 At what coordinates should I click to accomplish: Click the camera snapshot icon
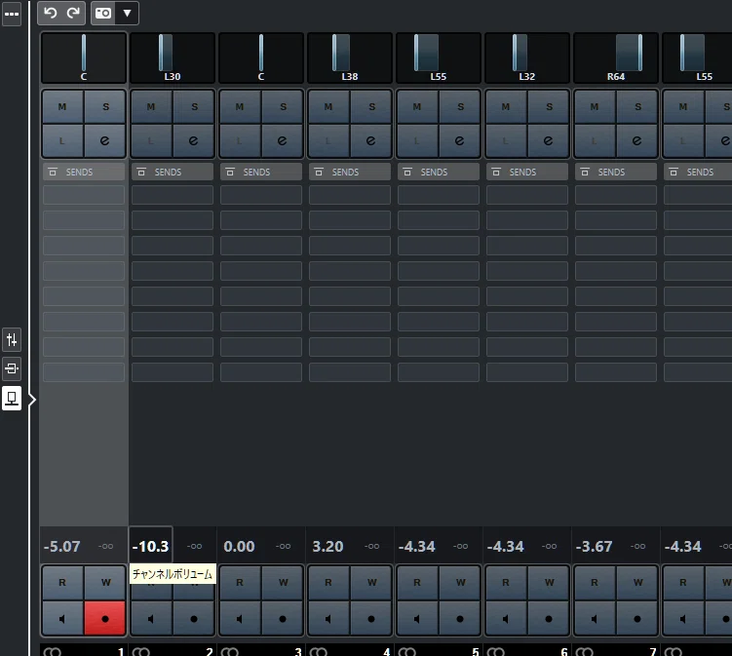103,13
